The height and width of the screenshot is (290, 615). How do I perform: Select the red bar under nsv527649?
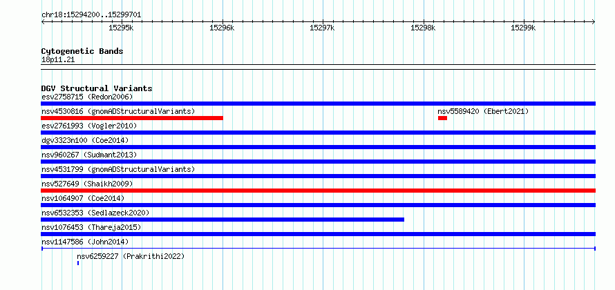tap(318, 191)
